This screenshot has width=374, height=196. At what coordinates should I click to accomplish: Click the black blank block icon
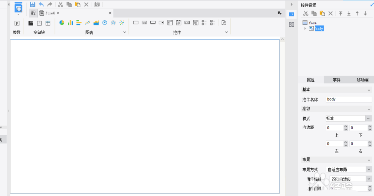click(31, 23)
